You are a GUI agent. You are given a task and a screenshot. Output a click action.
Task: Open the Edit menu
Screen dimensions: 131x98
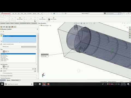pyautogui.click(x=16, y=13)
